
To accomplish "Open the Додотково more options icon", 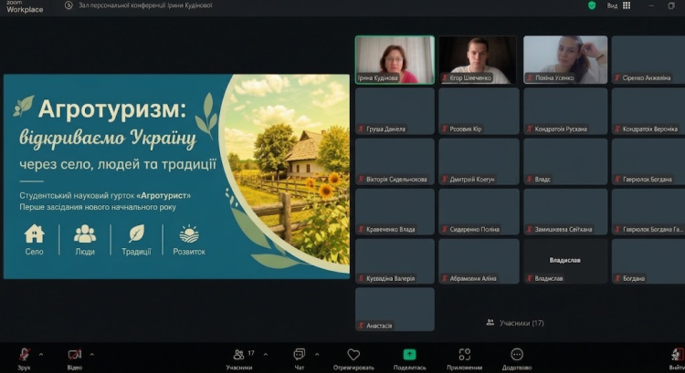I will tap(517, 354).
